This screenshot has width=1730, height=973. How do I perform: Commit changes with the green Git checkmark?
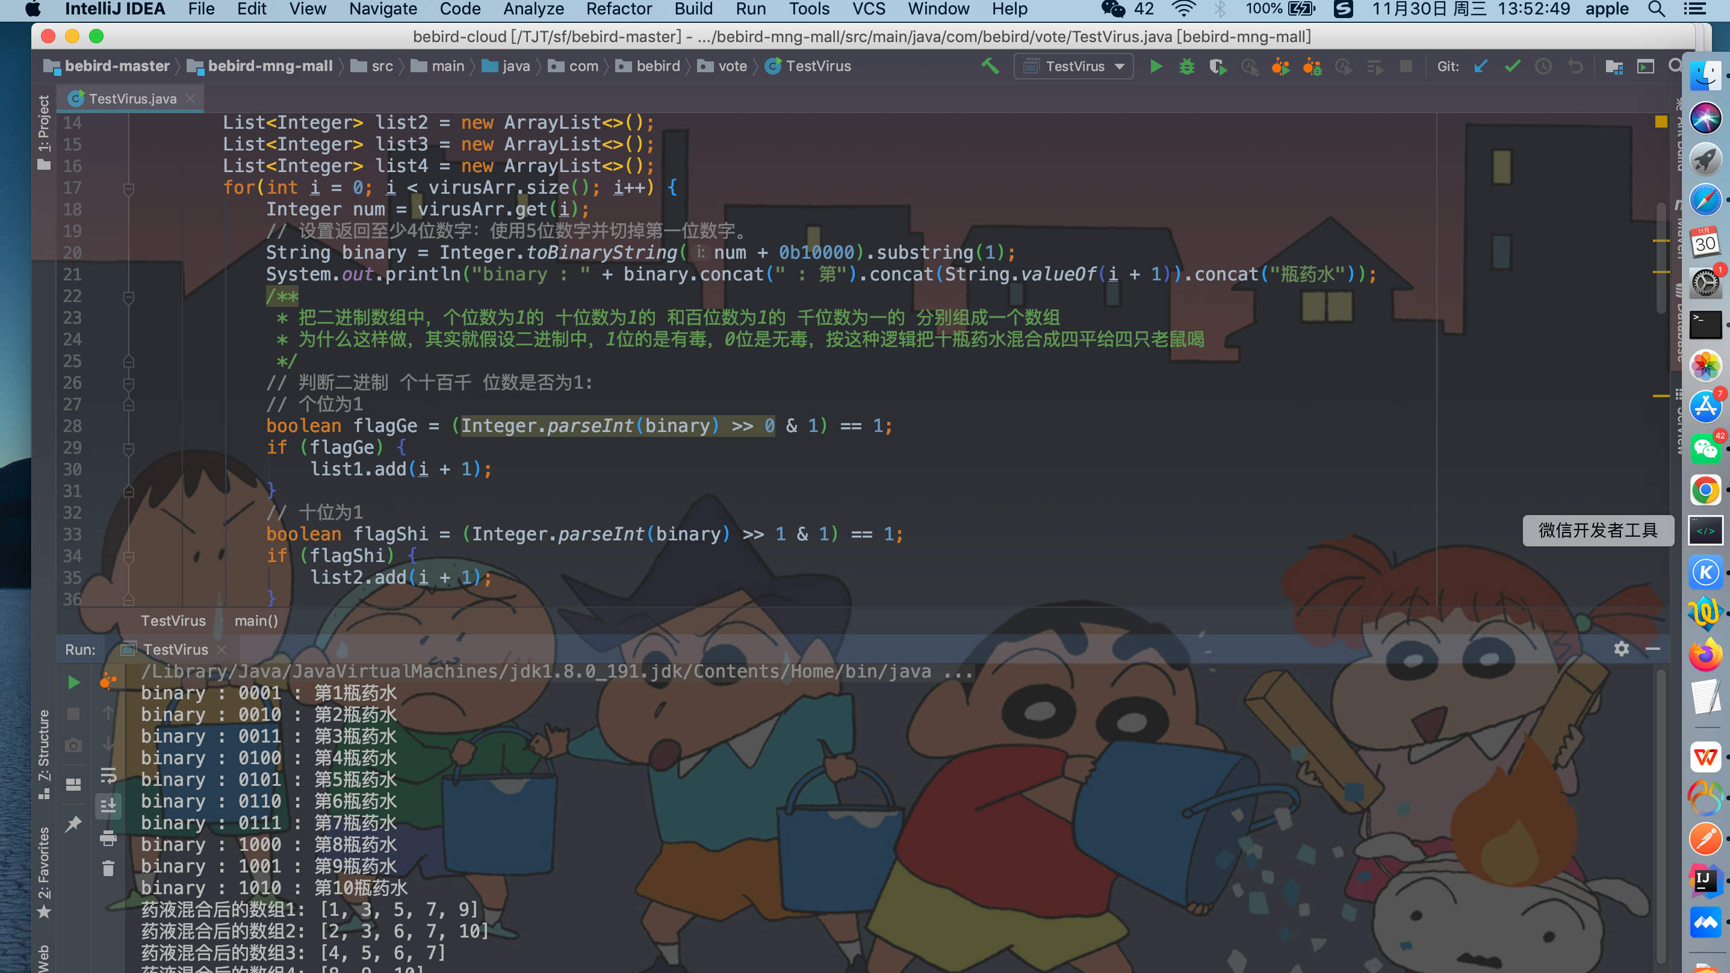click(1511, 66)
